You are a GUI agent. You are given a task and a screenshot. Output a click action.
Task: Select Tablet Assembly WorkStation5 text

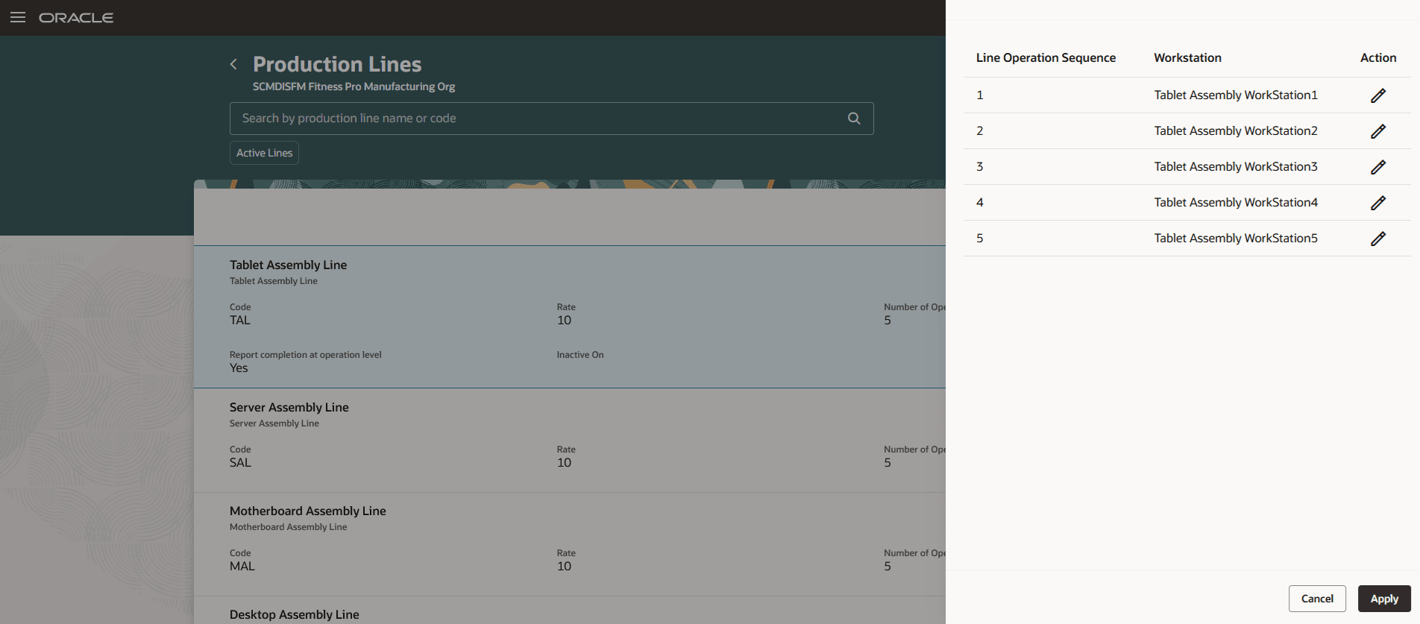(1236, 239)
